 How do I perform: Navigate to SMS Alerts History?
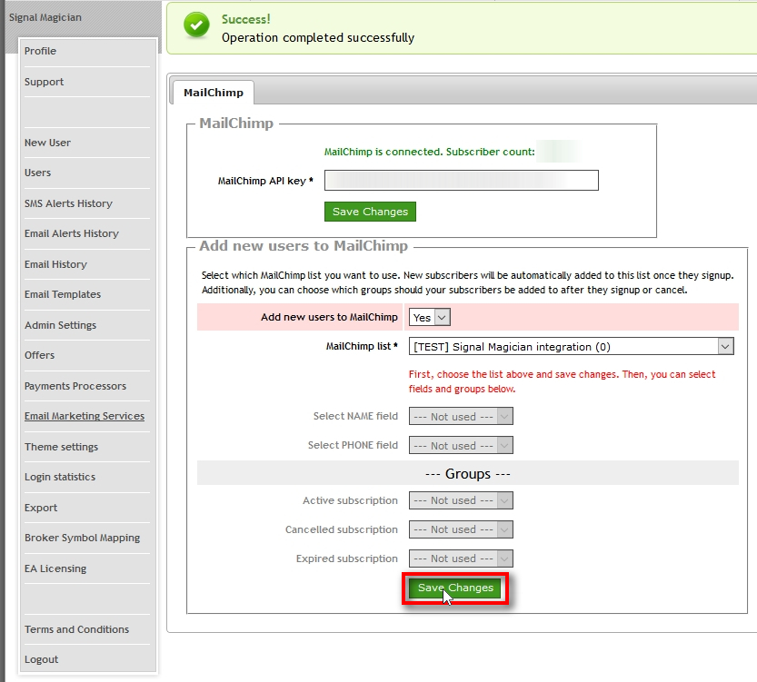tap(68, 203)
